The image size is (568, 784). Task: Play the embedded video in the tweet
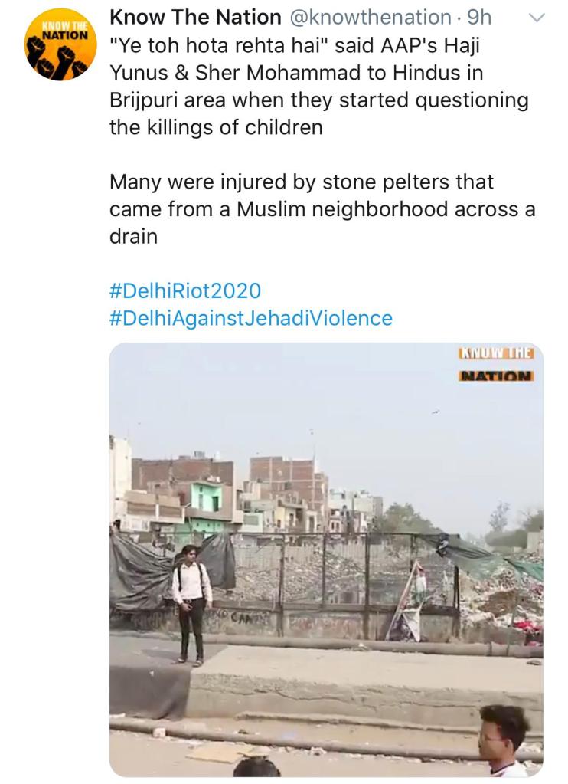[x=326, y=559]
